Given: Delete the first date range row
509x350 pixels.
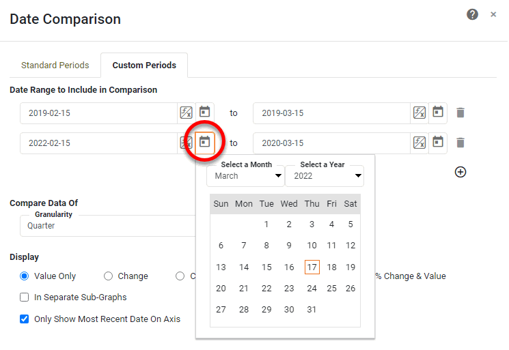Looking at the screenshot, I should (460, 113).
